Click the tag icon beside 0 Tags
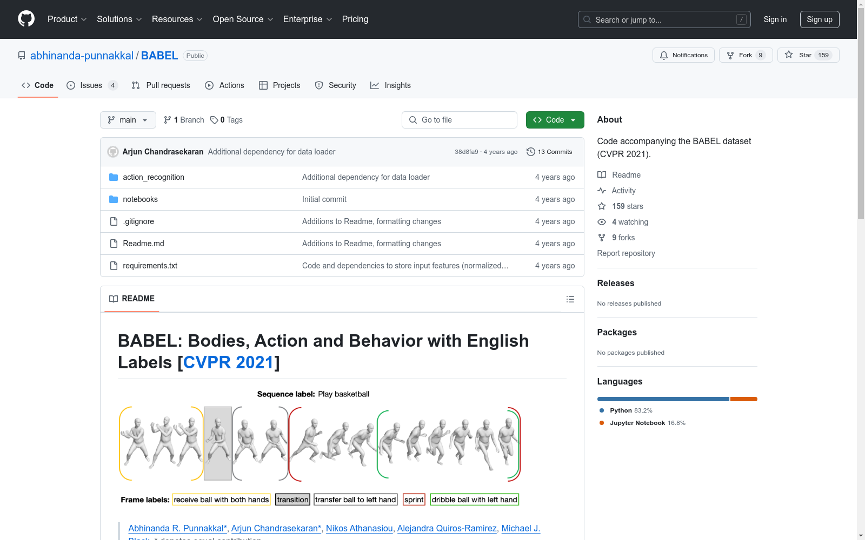865x540 pixels. click(214, 120)
